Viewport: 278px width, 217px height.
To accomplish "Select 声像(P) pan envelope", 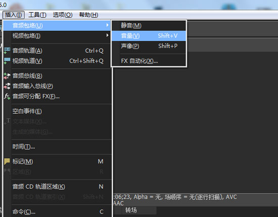I will (x=149, y=46).
